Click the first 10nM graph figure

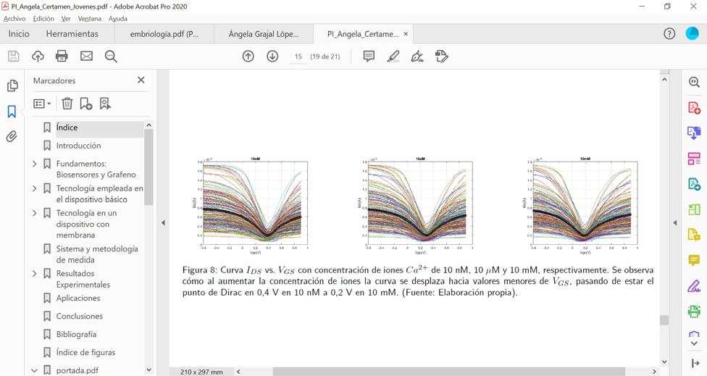tap(250, 205)
